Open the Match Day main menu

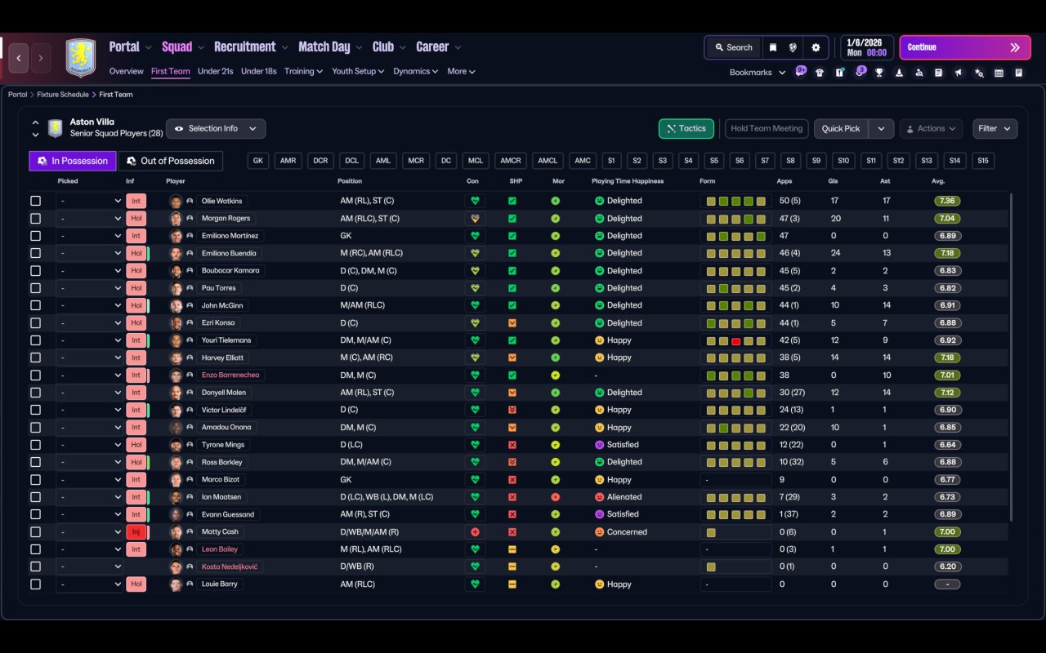324,47
